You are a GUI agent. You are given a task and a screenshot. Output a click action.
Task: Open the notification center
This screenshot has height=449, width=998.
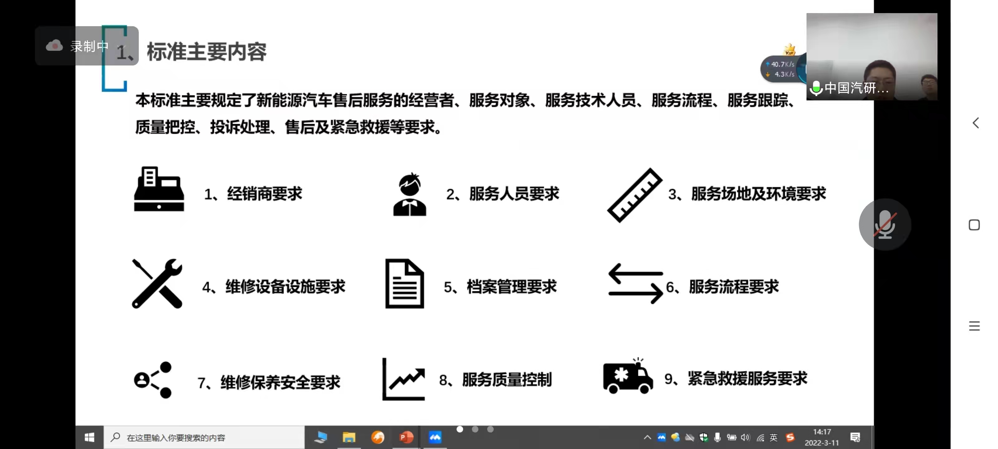coord(855,437)
